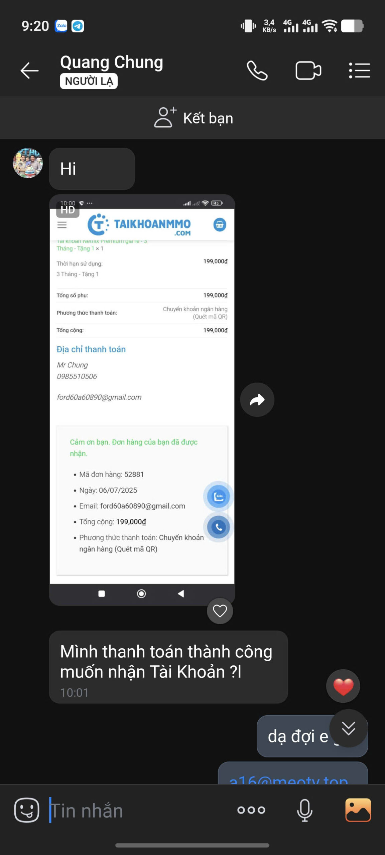The width and height of the screenshot is (385, 855).
Task: Open more options three-dot menu
Action: (251, 810)
